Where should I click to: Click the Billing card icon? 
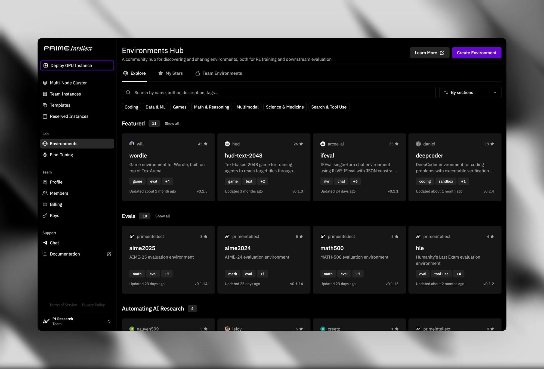coord(45,204)
